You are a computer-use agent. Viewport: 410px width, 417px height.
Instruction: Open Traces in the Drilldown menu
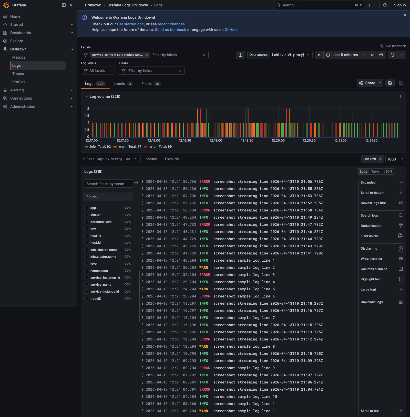18,74
